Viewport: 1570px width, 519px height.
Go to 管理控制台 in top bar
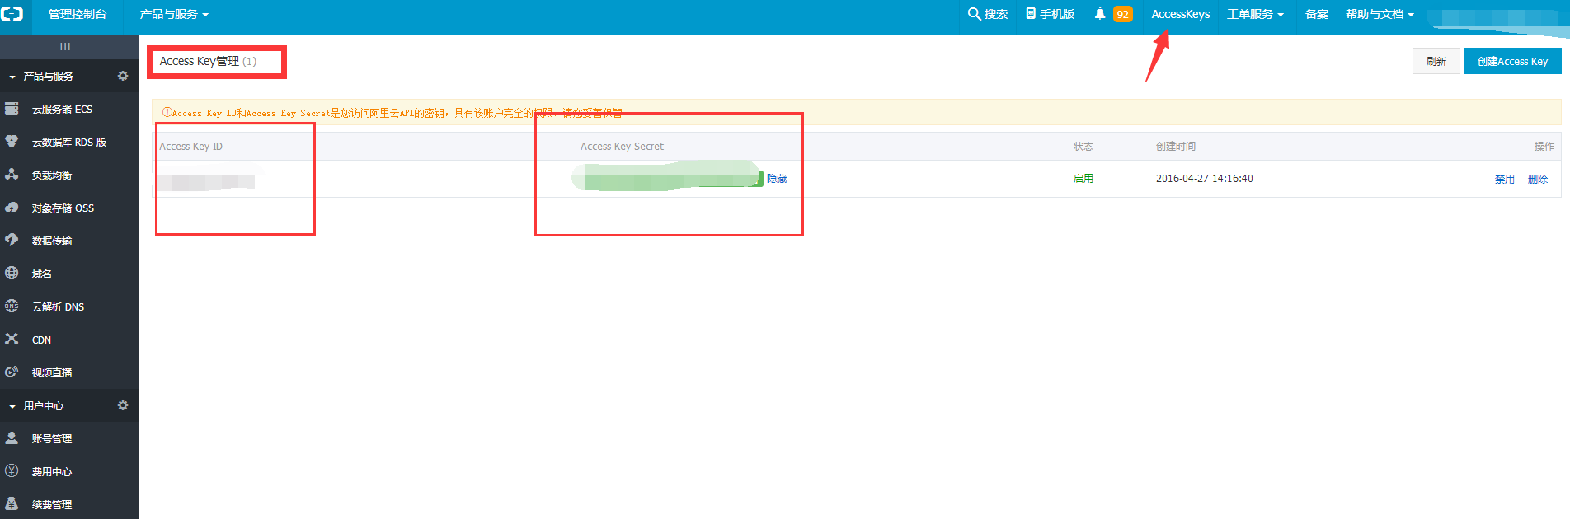pyautogui.click(x=78, y=14)
